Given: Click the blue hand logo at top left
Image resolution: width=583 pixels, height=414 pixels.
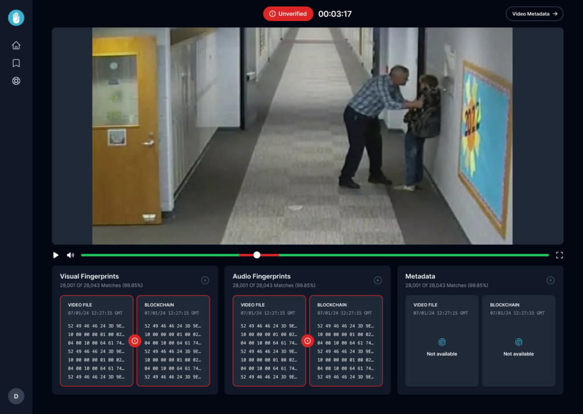Looking at the screenshot, I should [16, 18].
